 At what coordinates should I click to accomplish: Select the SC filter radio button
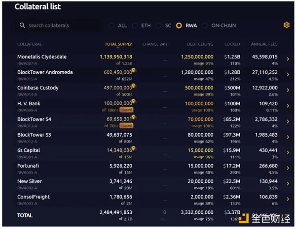coord(158,26)
